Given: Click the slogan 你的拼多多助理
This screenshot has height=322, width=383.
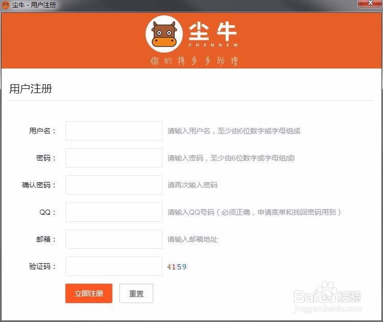Looking at the screenshot, I should coord(194,61).
